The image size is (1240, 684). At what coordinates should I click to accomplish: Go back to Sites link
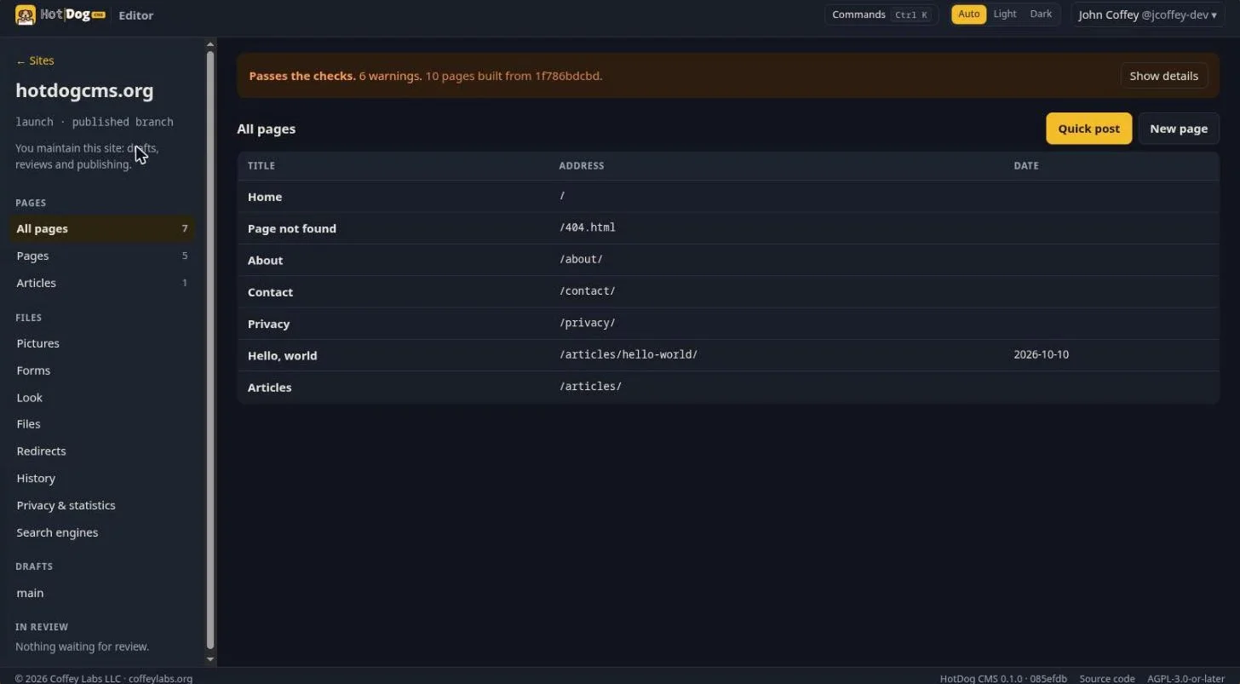[35, 60]
